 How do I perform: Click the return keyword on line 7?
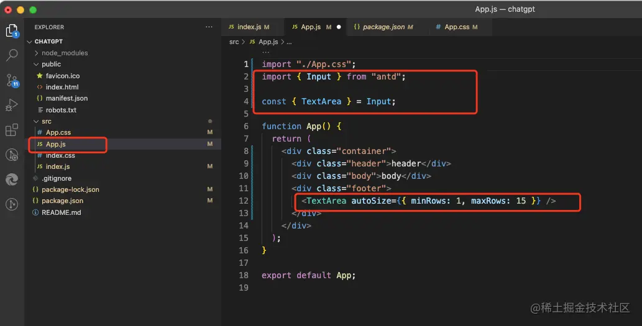pos(287,138)
